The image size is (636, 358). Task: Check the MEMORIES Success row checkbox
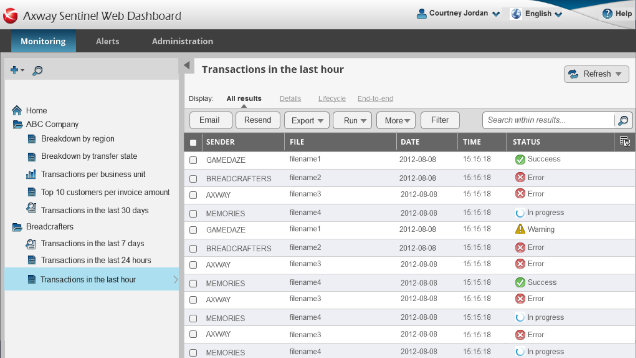[x=193, y=284]
